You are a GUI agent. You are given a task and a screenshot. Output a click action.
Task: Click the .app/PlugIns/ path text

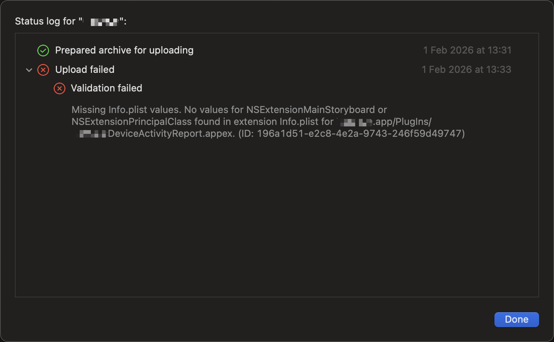(x=402, y=122)
